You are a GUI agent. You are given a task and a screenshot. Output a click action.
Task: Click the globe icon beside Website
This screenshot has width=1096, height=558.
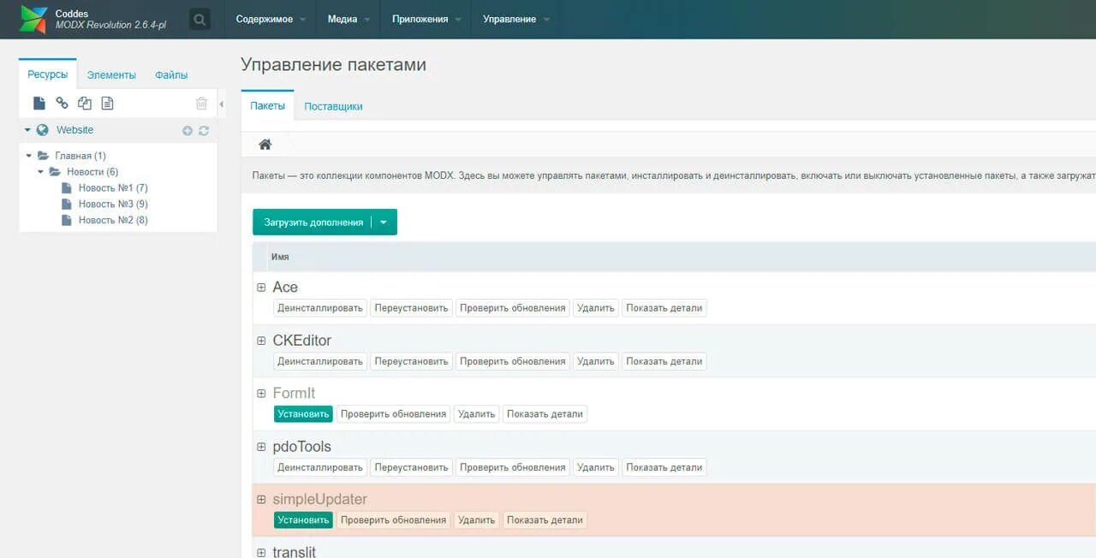point(43,130)
